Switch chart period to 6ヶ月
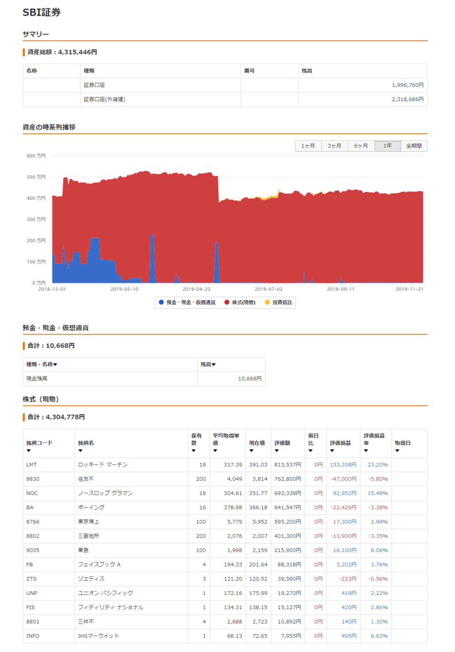Viewport: 455px width, 652px height. click(x=361, y=146)
